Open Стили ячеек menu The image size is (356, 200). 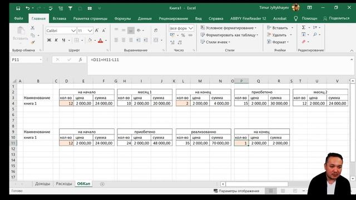(215, 42)
